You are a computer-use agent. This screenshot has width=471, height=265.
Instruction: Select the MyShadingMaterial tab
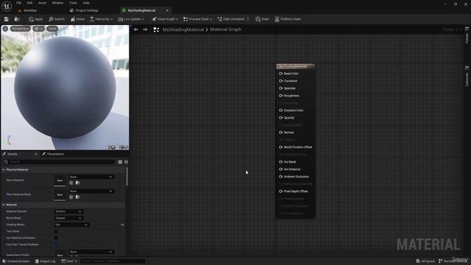tap(141, 10)
